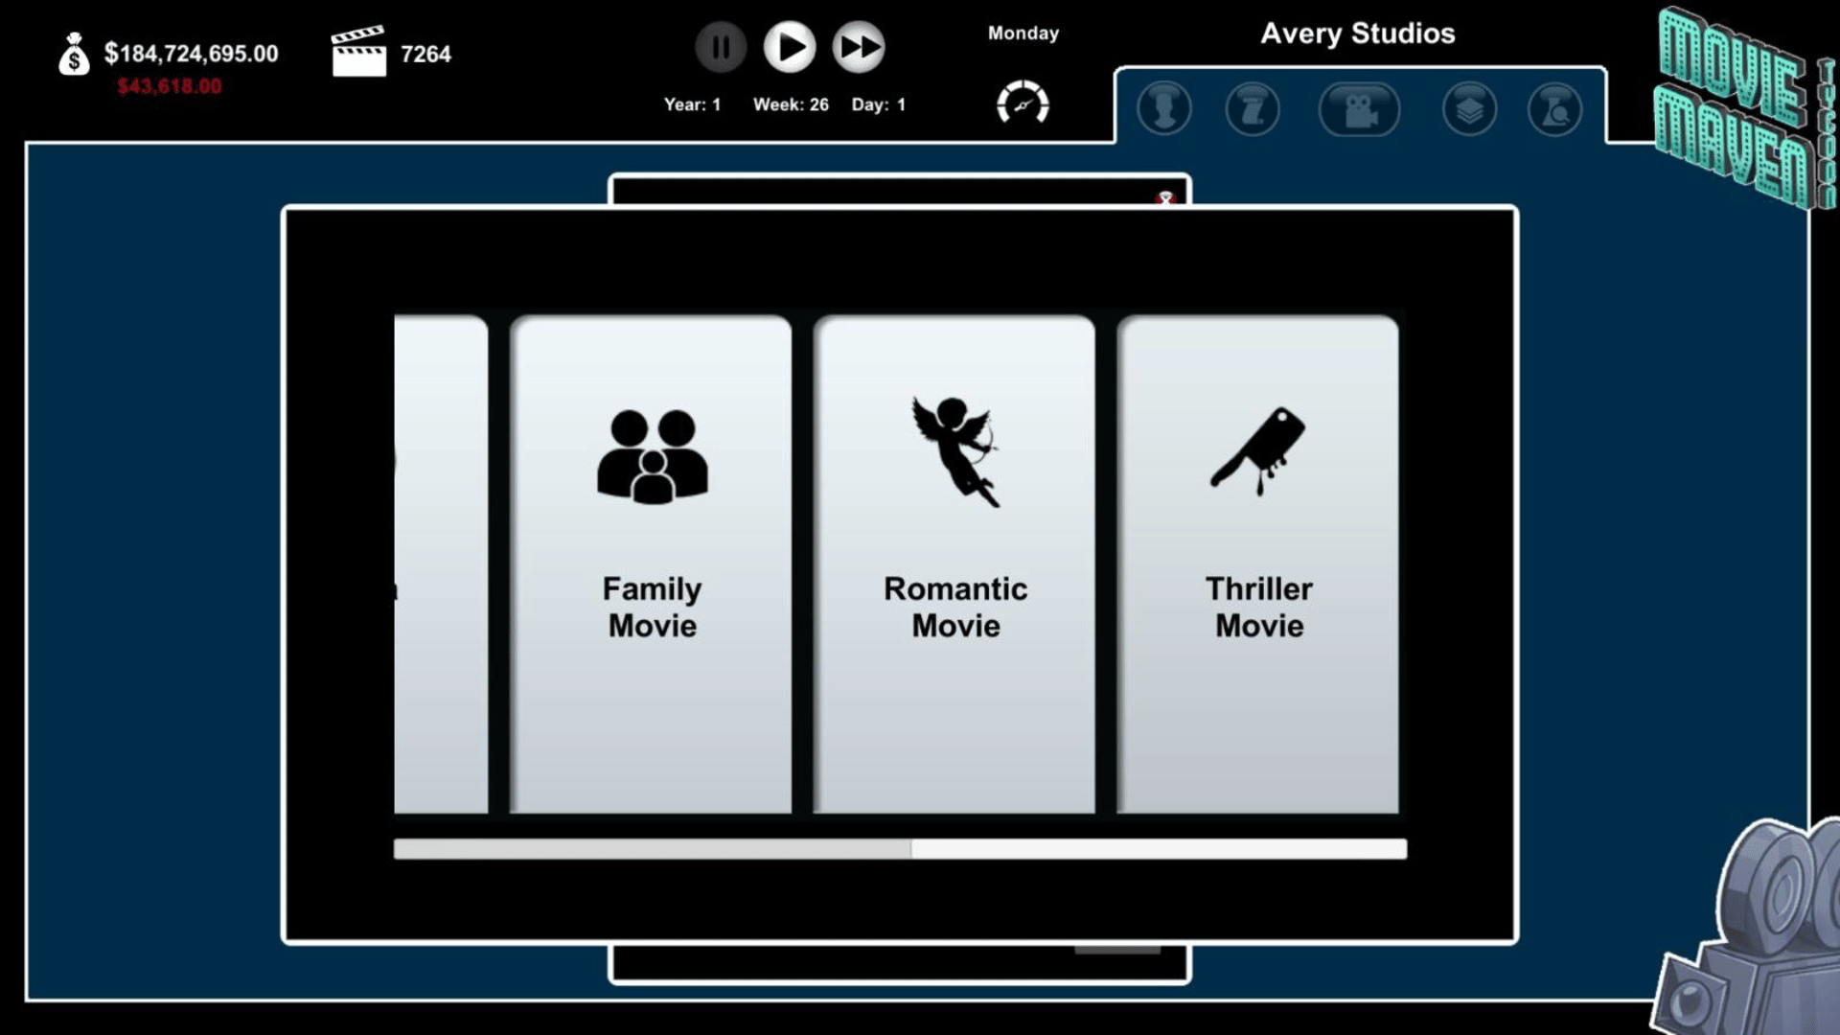
Task: Click the scrollbar track left of handle
Action: [x=652, y=849]
